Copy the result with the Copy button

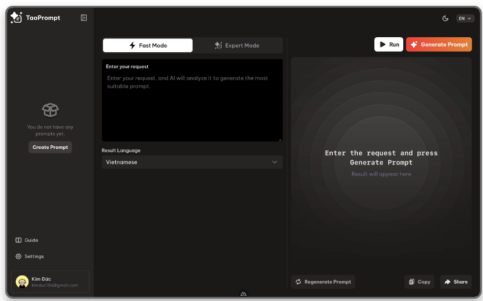point(419,282)
